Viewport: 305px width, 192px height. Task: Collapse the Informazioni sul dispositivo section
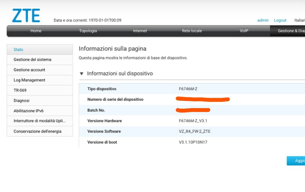[82, 74]
